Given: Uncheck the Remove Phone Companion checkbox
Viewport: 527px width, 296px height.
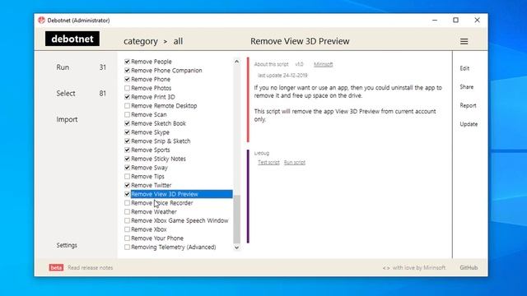Looking at the screenshot, I should pyautogui.click(x=127, y=71).
